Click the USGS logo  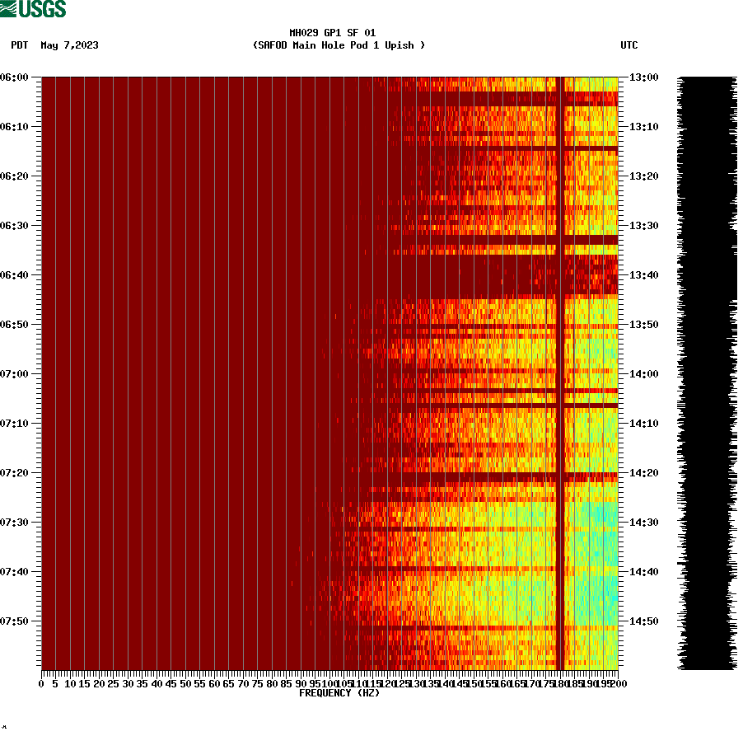point(33,8)
